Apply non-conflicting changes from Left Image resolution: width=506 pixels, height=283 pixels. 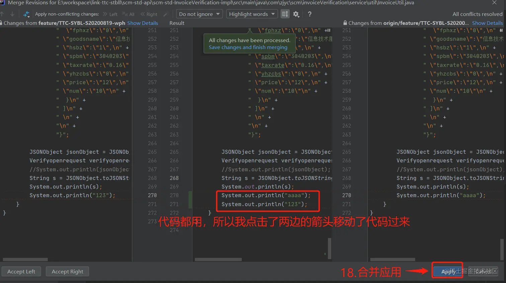(110, 14)
